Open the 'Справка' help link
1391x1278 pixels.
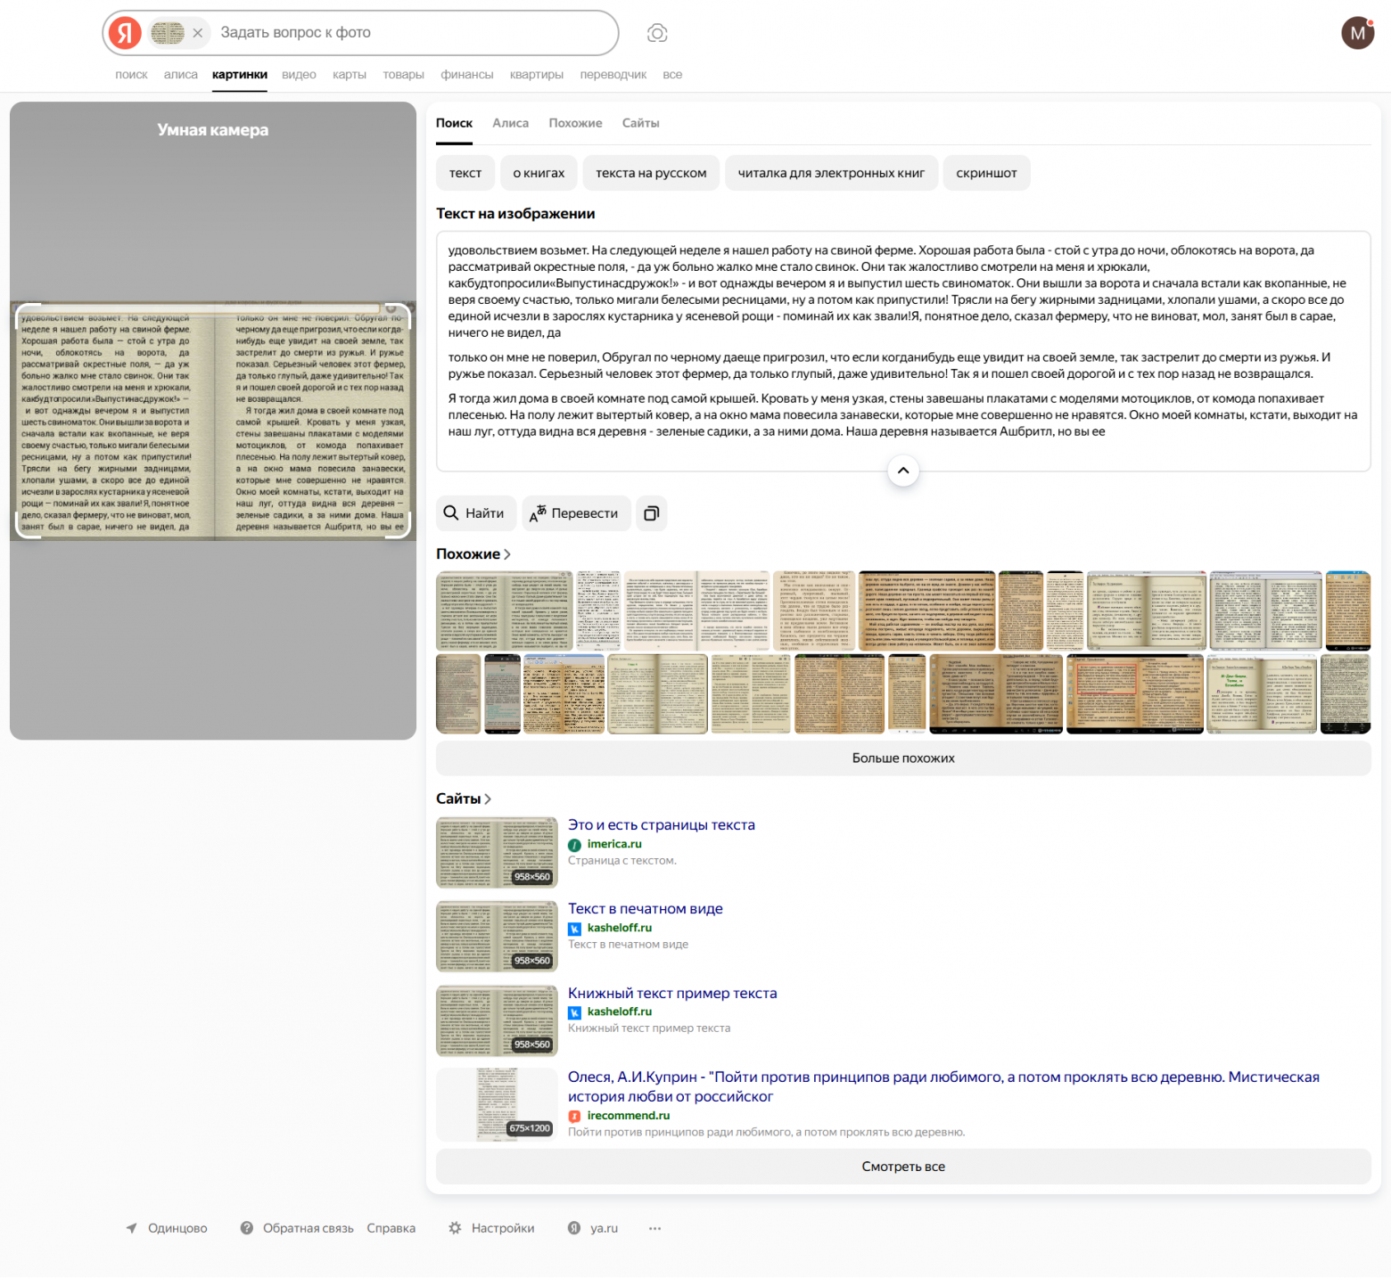391,1228
